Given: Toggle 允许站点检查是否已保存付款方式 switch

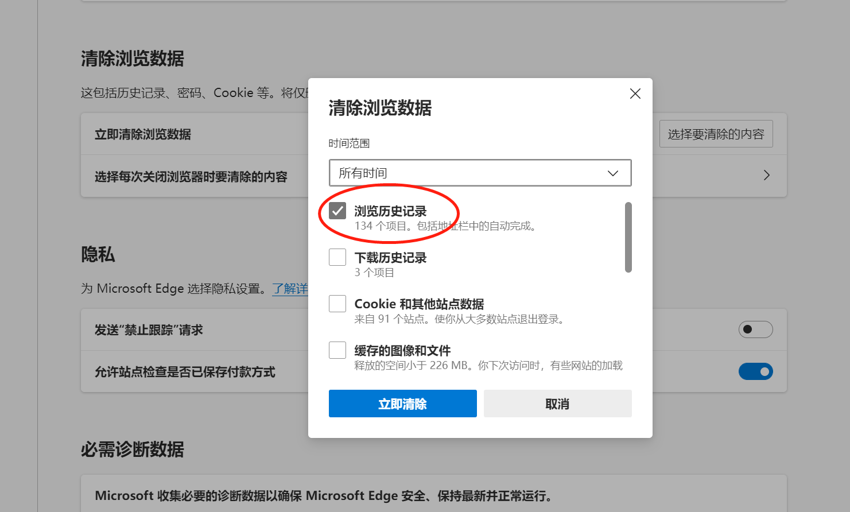Looking at the screenshot, I should 755,371.
